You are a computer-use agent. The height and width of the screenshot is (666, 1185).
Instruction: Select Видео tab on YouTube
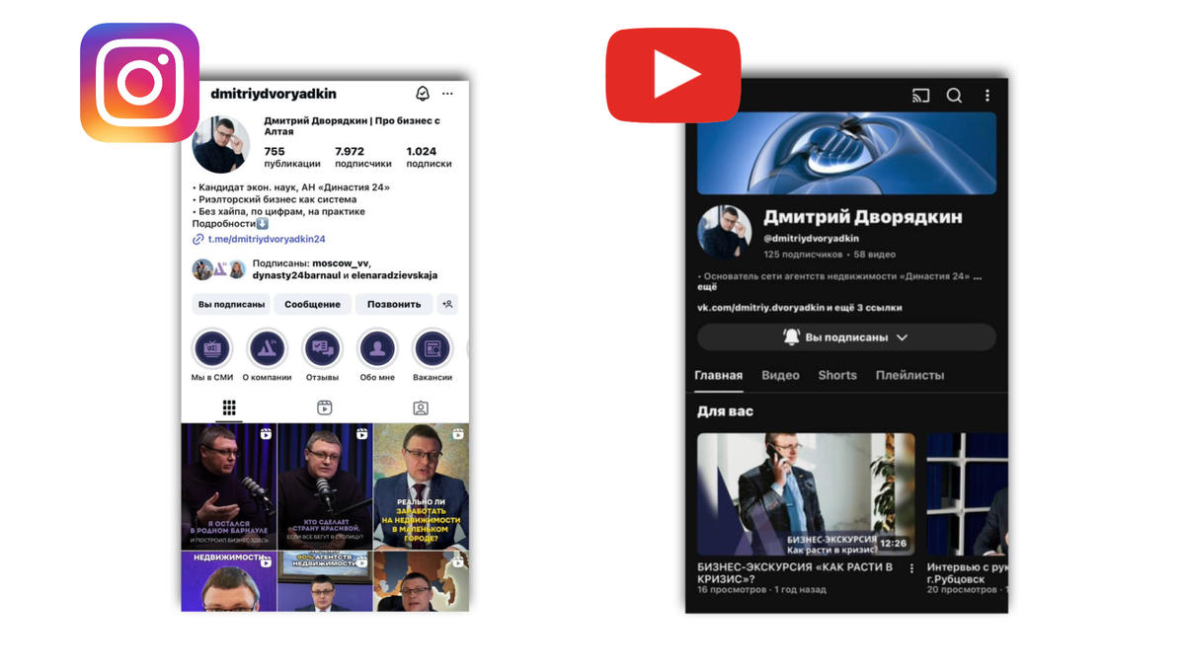coord(780,376)
